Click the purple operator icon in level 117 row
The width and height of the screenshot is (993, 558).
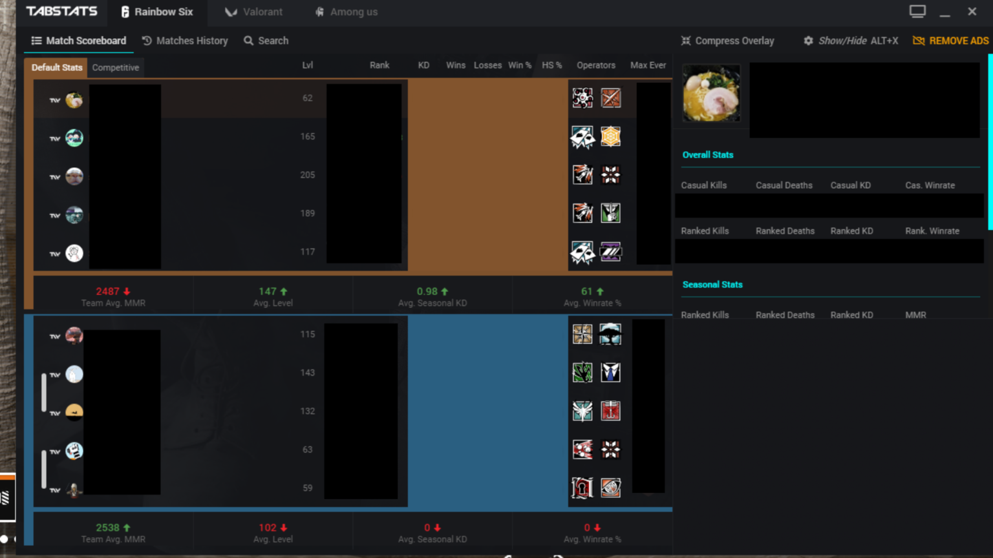tap(610, 252)
